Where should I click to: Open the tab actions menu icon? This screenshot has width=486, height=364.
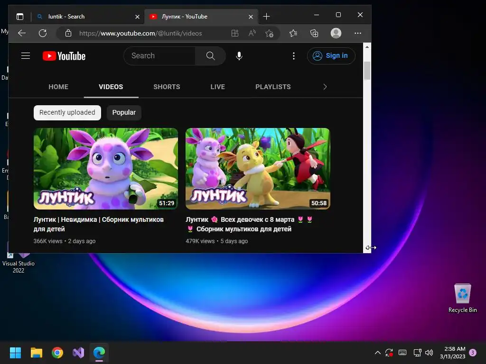pos(20,17)
